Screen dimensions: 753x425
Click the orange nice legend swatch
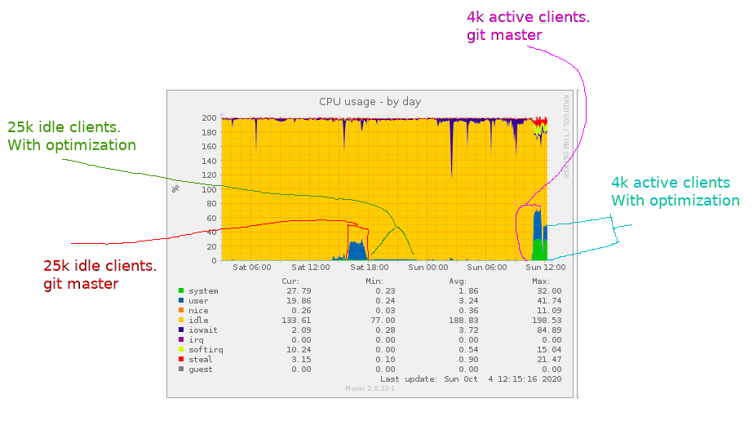coord(181,310)
